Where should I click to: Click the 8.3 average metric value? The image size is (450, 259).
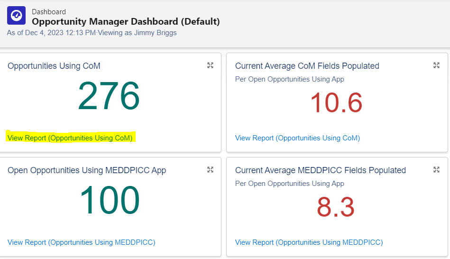coord(336,207)
